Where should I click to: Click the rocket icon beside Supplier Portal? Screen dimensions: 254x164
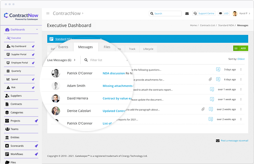[x=33, y=55]
